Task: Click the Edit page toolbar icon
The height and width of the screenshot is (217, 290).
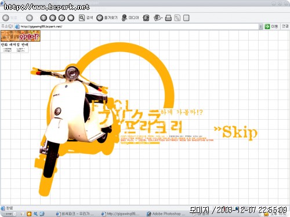Action: 177,18
